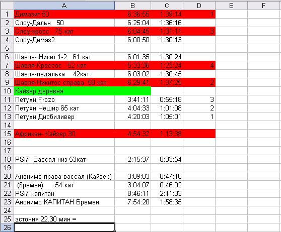This screenshot has height=232, width=281.
Task: Click cell 'Петухи Чешир 65 кат'
Action: 64,108
